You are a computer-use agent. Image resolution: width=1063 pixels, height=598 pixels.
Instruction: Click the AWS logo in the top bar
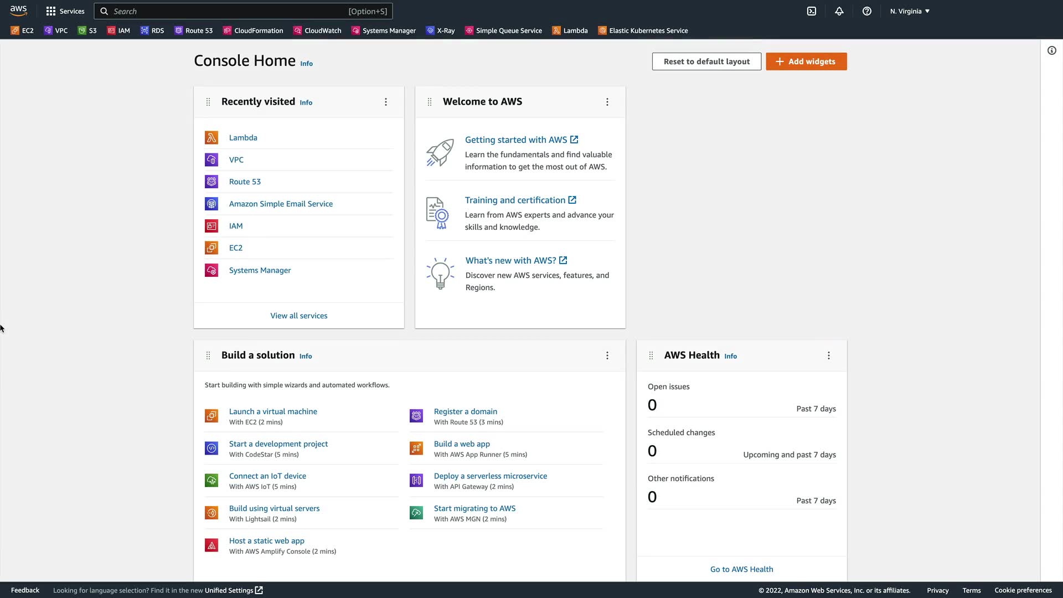[x=18, y=11]
